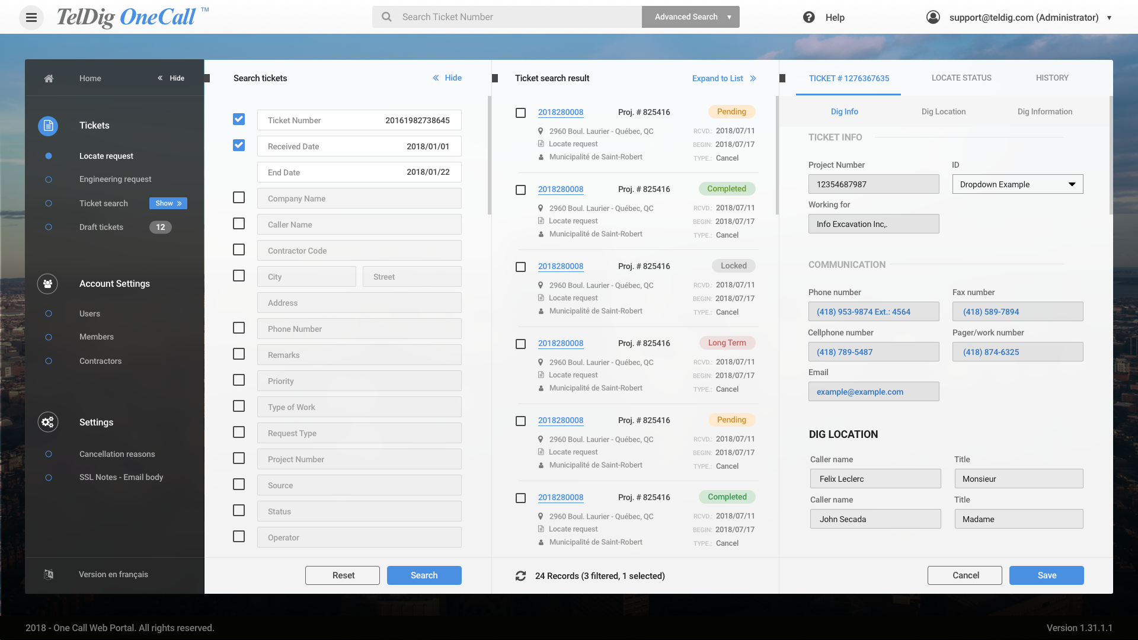The height and width of the screenshot is (640, 1138).
Task: Click the Help question mark icon
Action: tap(808, 17)
